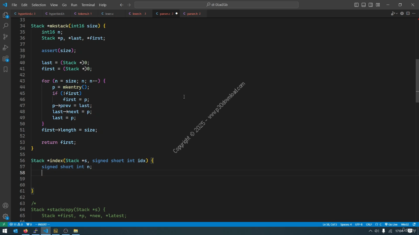Click the ports forwarded indicator showing 0
Viewport: 419px width, 235px height.
(29, 225)
